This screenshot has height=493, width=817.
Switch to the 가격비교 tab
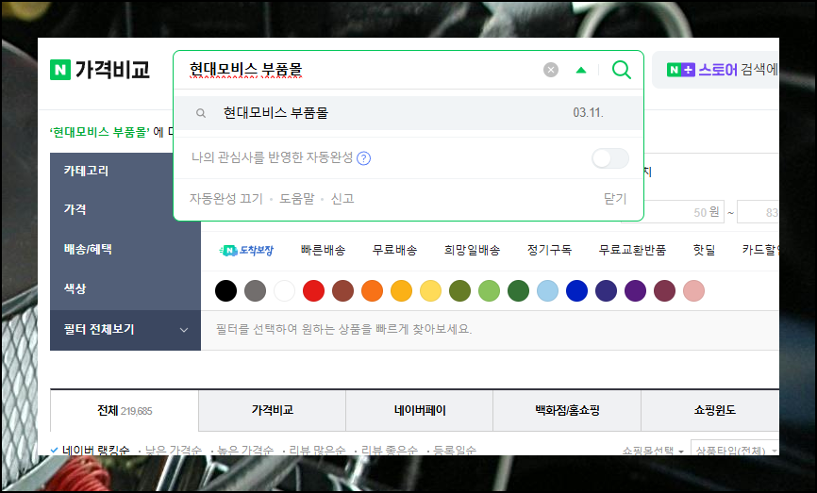pos(273,410)
